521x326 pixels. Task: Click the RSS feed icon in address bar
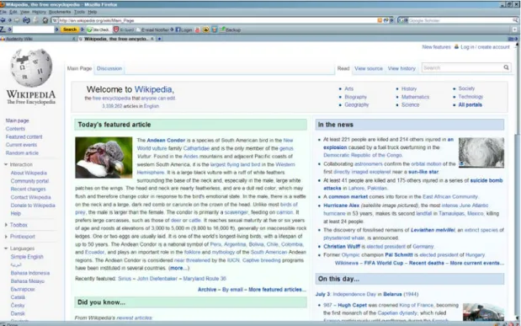tap(380, 20)
